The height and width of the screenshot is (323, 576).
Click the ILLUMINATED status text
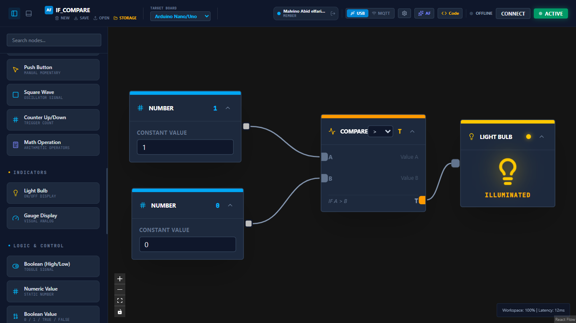point(508,195)
